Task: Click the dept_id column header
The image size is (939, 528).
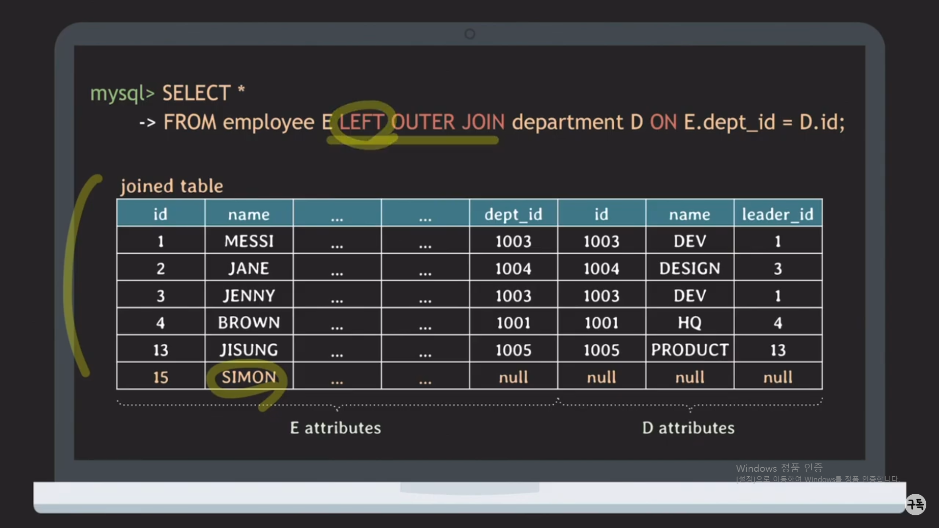Action: (x=513, y=214)
